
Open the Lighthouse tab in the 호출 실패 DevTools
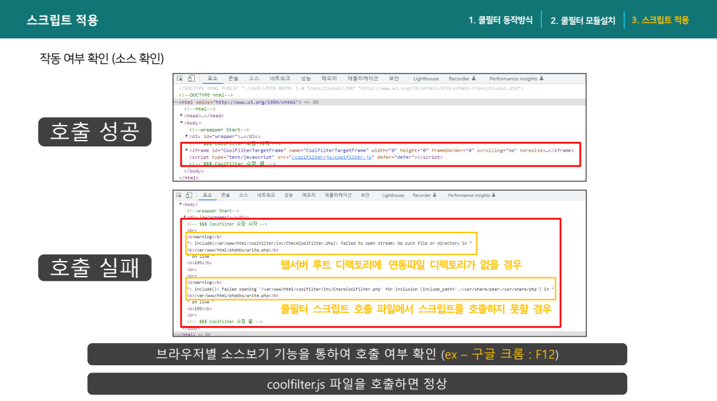pos(393,195)
